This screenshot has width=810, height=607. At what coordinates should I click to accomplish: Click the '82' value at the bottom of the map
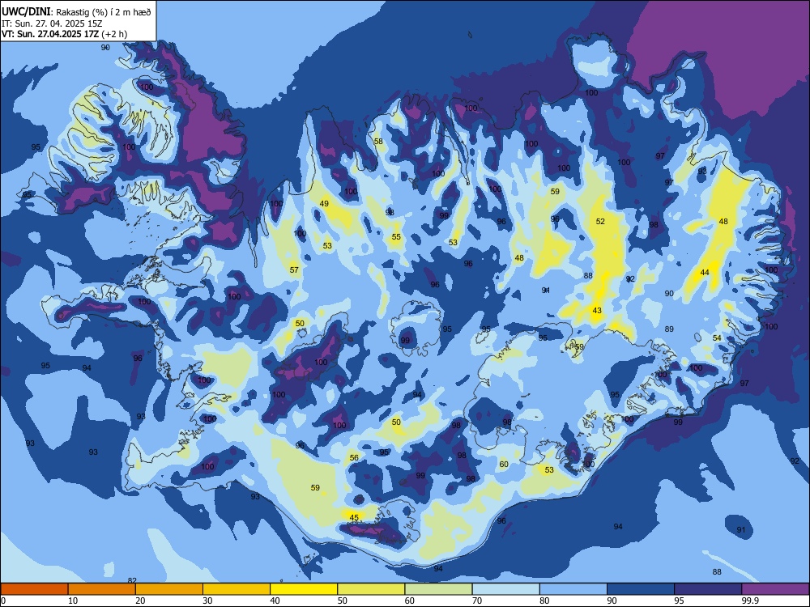pos(132,580)
